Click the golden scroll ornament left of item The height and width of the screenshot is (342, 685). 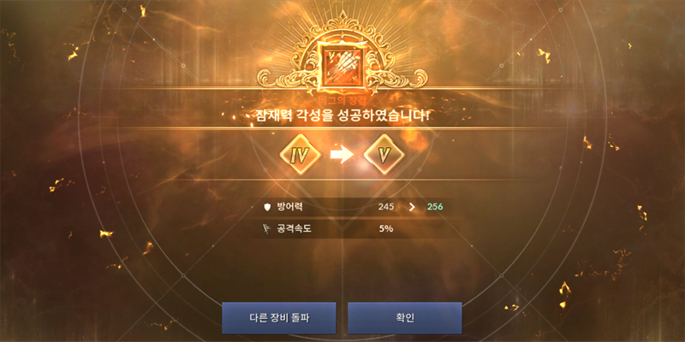tap(289, 76)
